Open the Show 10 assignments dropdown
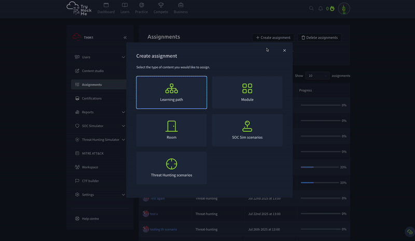 coord(317,76)
